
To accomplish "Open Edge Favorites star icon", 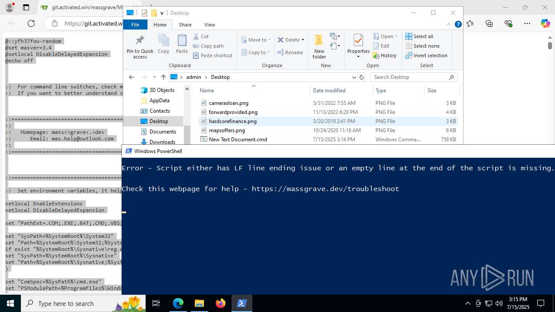I will (470, 23).
